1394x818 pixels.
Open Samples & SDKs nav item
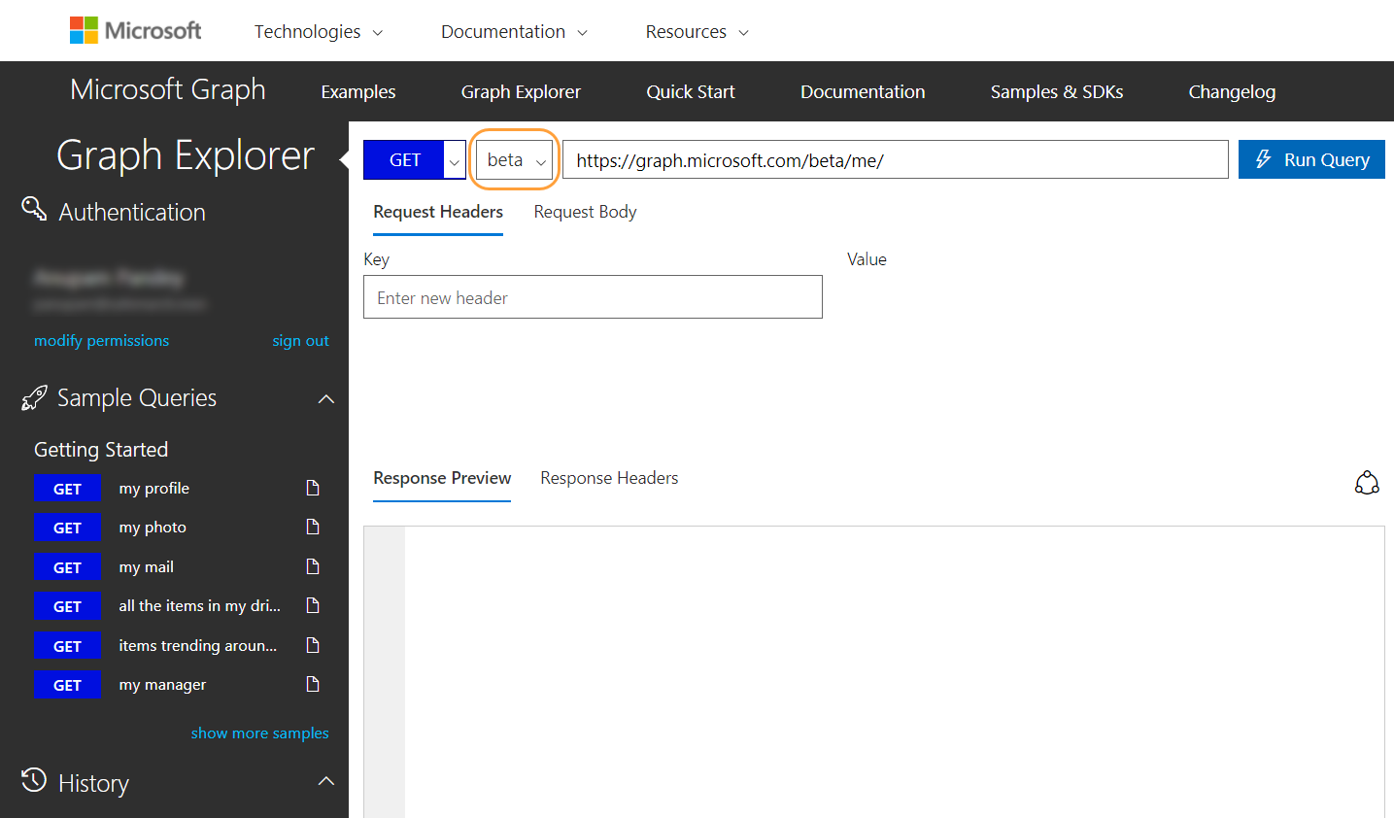click(x=1057, y=92)
